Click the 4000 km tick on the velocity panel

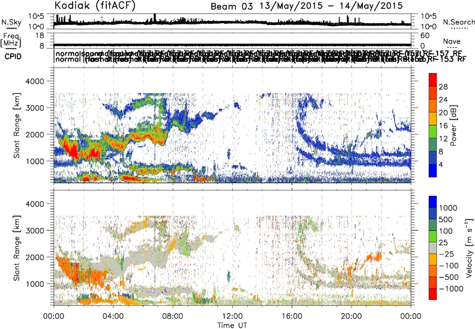click(x=36, y=204)
